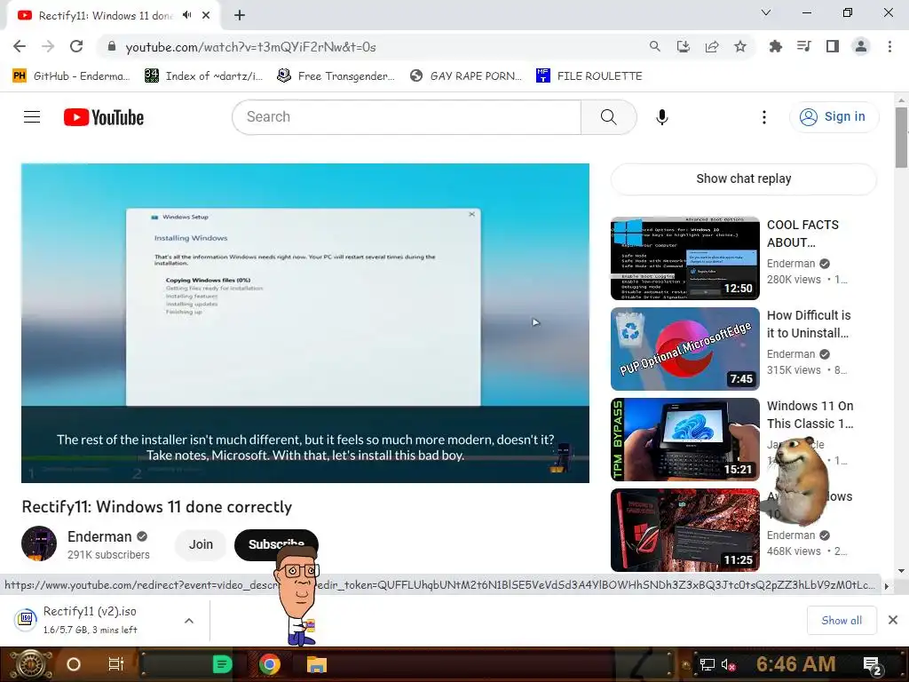This screenshot has height=682, width=909.
Task: Toggle the browser side panel
Action: click(833, 46)
